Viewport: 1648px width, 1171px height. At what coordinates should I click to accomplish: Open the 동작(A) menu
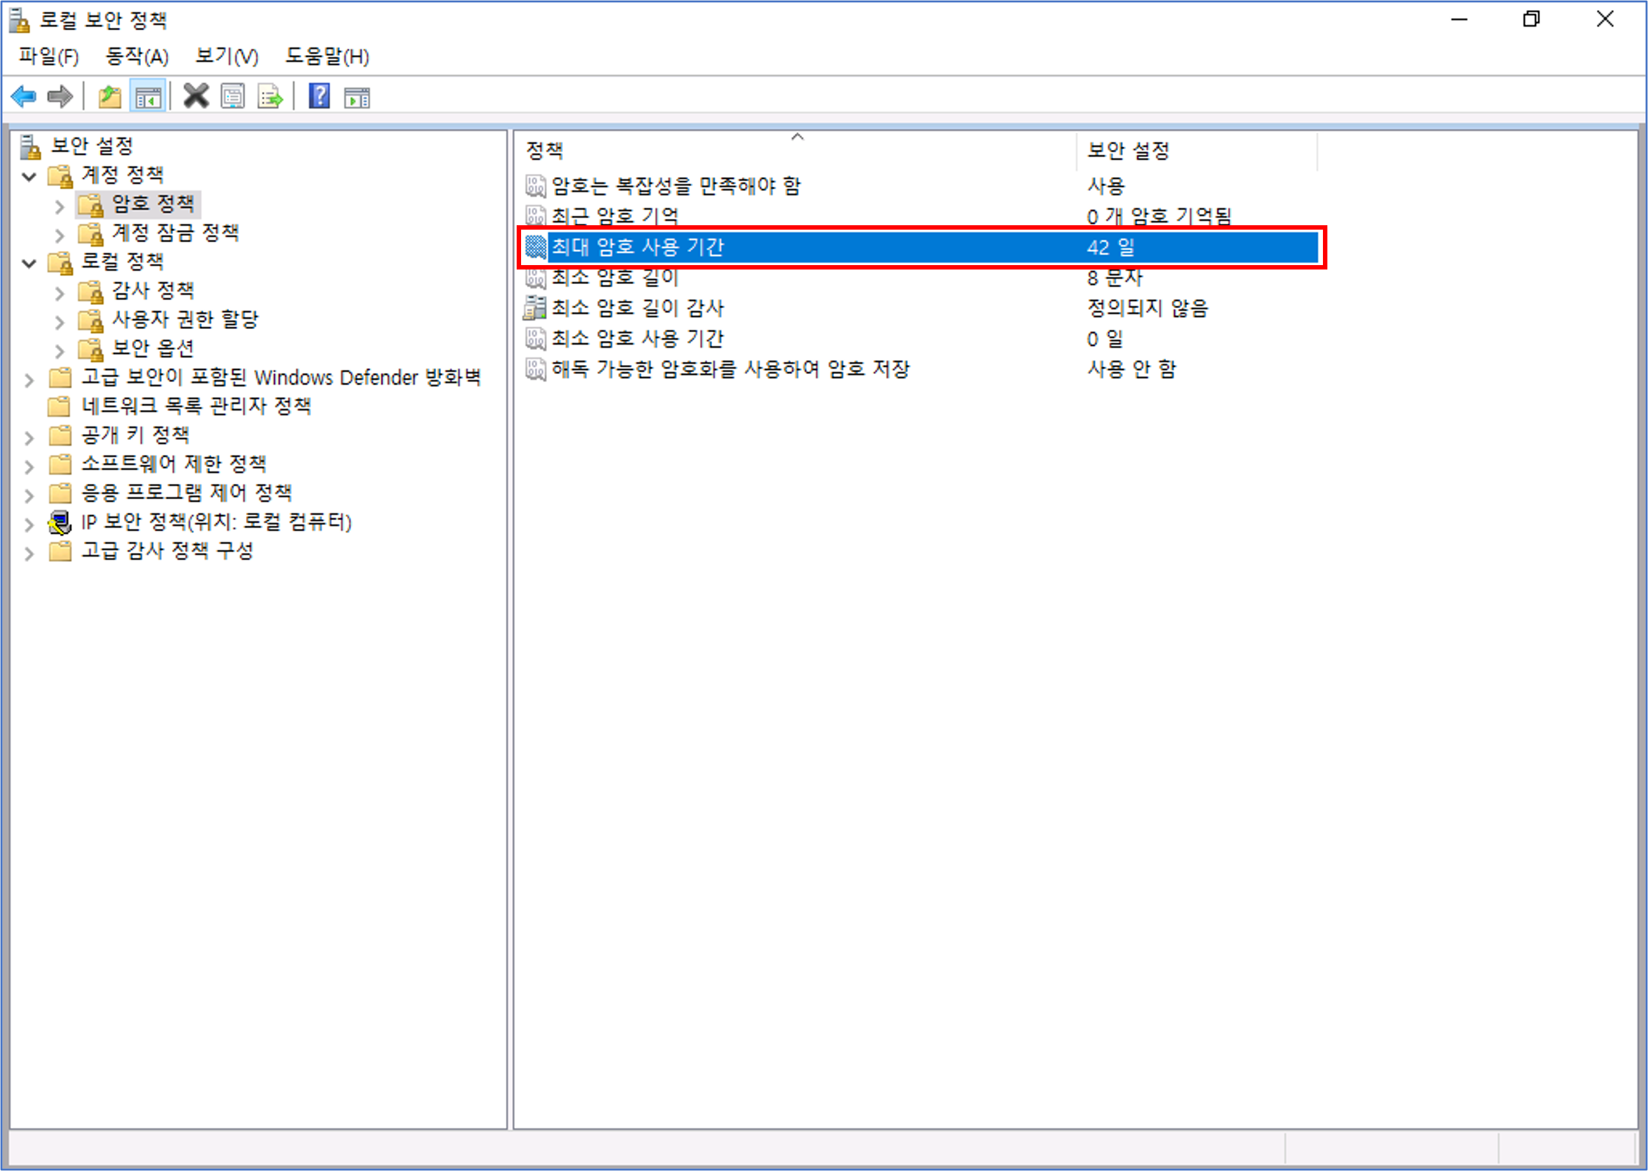pyautogui.click(x=137, y=56)
